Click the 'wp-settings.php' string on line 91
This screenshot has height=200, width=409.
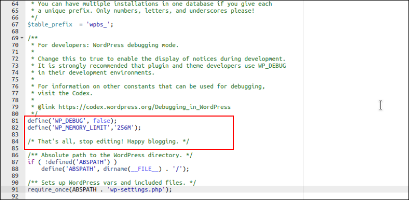point(136,190)
